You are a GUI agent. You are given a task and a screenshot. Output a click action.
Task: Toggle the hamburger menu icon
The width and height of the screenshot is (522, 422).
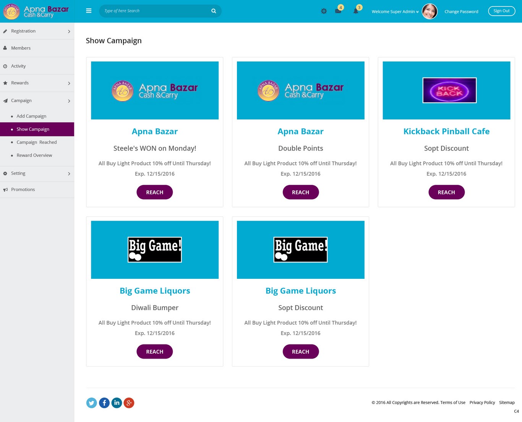click(89, 11)
